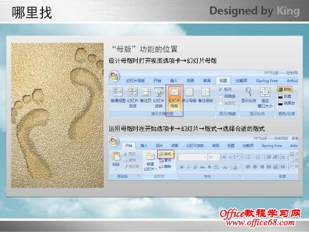The height and width of the screenshot is (232, 309).
Task: Open the font name combo box
Action: pyautogui.click(x=192, y=157)
